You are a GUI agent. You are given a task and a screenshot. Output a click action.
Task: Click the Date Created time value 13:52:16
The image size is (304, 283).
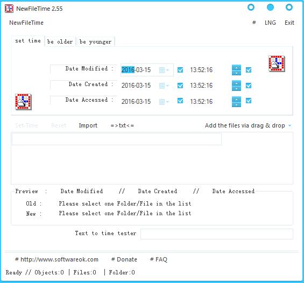tap(201, 86)
